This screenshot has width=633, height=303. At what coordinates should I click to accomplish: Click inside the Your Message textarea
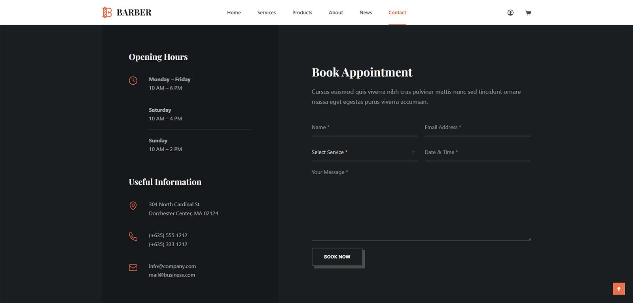coord(421,204)
